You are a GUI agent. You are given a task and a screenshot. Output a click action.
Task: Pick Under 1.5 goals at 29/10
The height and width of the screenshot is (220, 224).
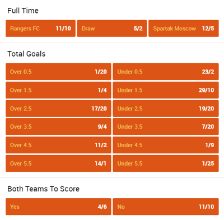[x=166, y=90]
